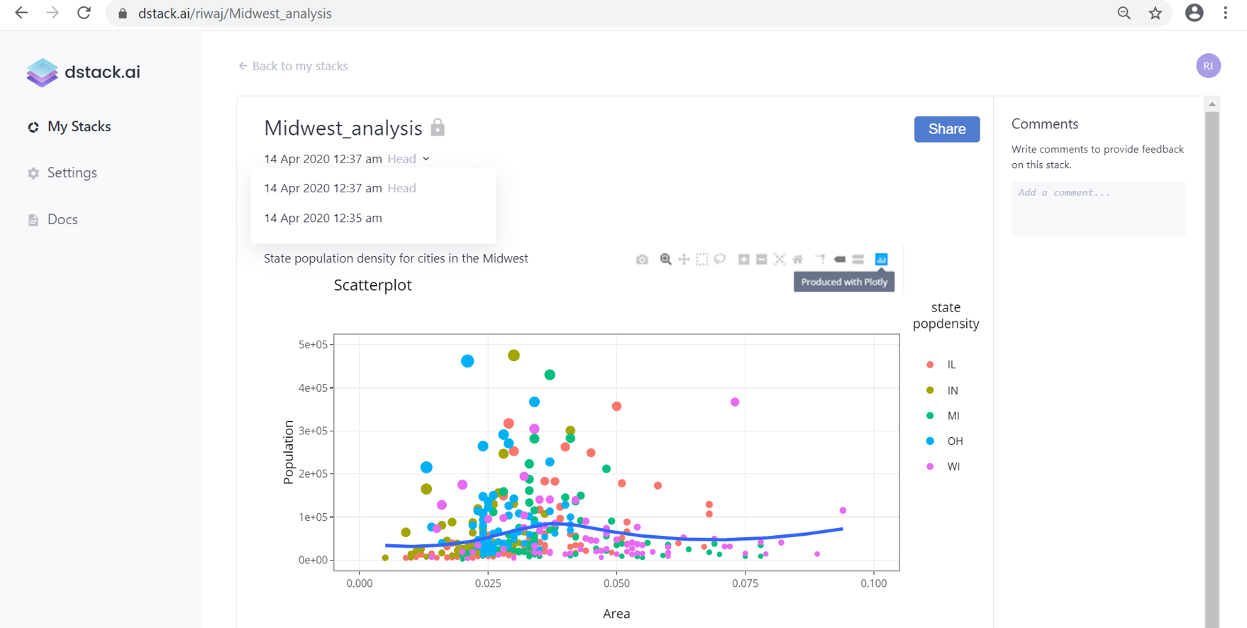Click the Share button
Screen dimensions: 1247x628
coord(947,129)
